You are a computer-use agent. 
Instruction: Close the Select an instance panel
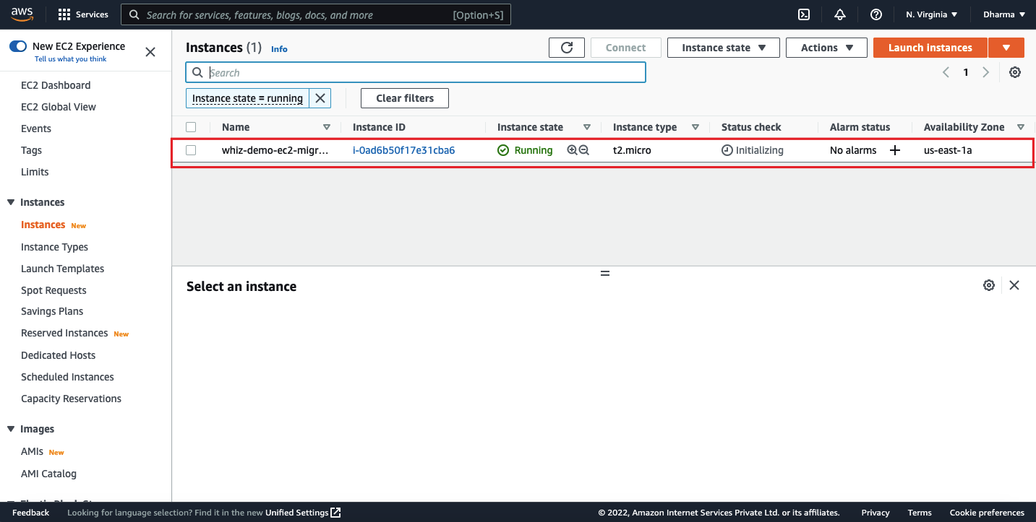pos(1014,285)
